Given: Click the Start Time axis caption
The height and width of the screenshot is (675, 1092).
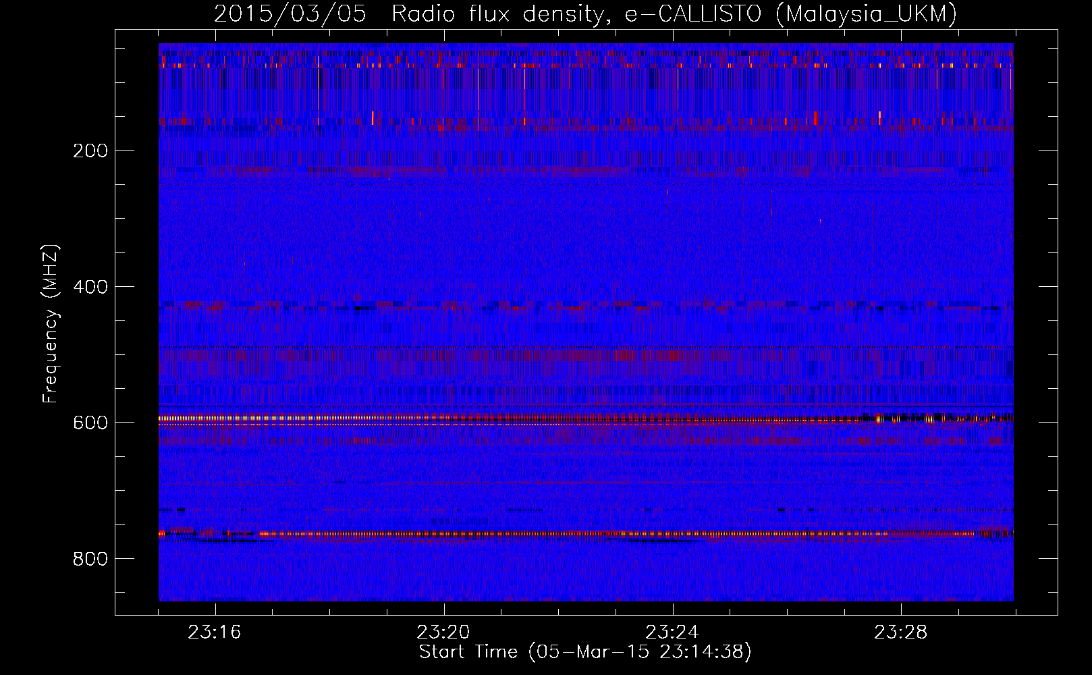Looking at the screenshot, I should click(x=585, y=652).
